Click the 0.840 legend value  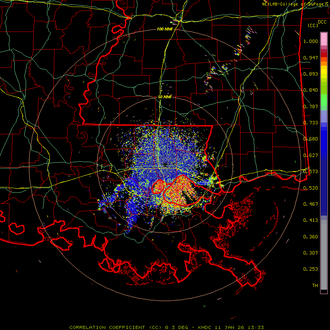(x=311, y=90)
